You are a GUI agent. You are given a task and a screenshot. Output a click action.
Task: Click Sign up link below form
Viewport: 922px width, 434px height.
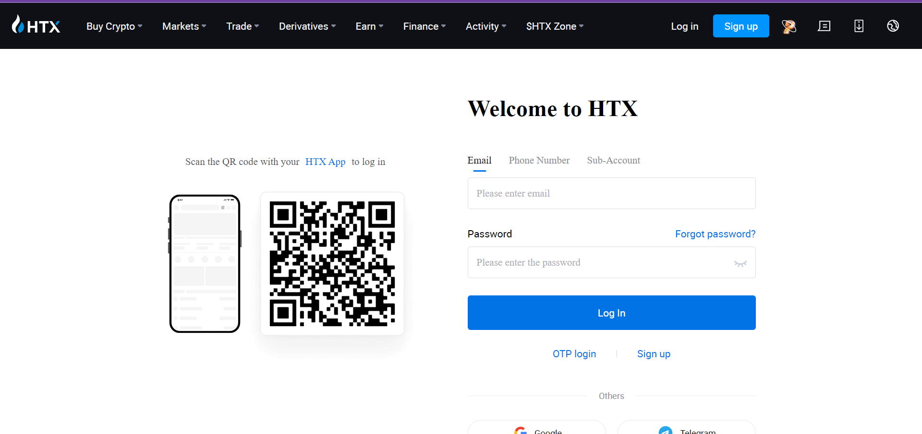click(654, 354)
